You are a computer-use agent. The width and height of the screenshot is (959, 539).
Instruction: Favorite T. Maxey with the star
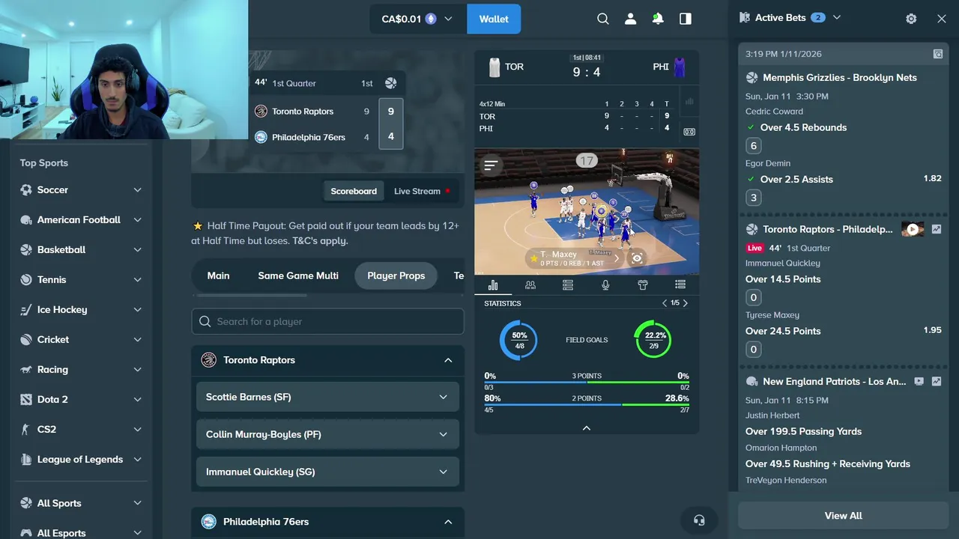(x=533, y=258)
